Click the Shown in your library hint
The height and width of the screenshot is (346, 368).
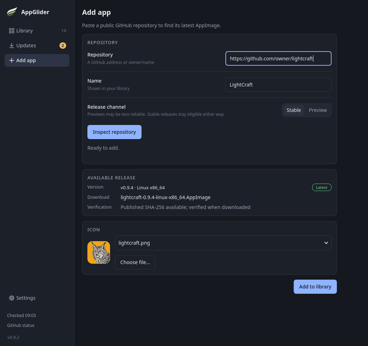click(108, 89)
